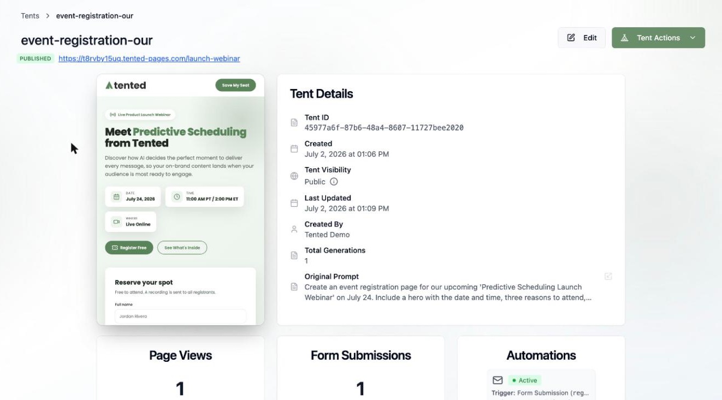Image resolution: width=722 pixels, height=400 pixels.
Task: Click the calendar icon beside Created
Action: click(294, 149)
